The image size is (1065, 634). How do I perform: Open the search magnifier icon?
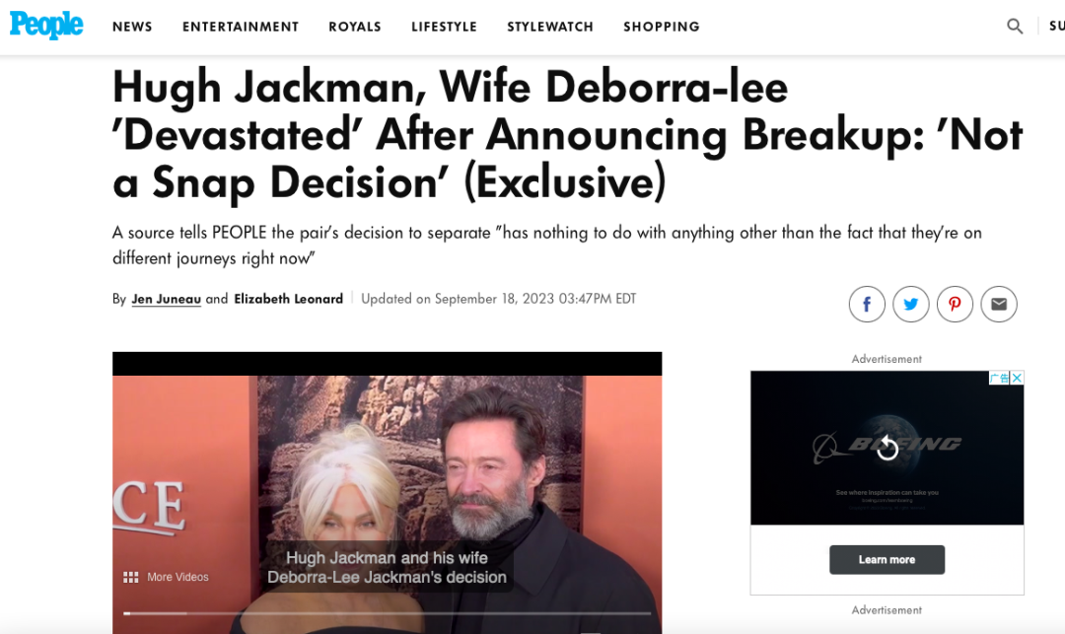[1015, 27]
